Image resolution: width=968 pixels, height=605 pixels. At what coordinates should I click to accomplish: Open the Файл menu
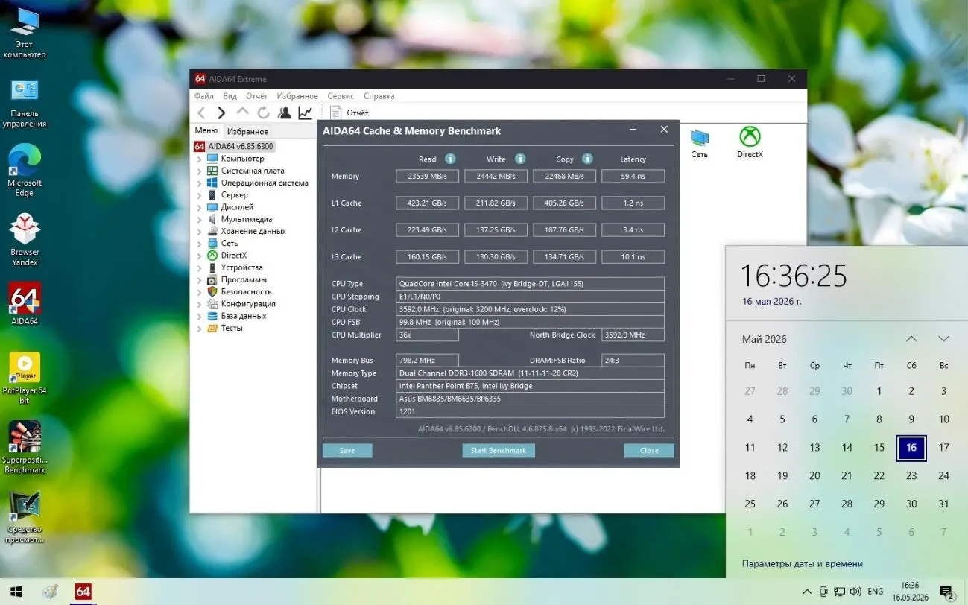pyautogui.click(x=203, y=96)
